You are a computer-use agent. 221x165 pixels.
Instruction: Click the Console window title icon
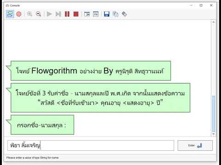pos(7,5)
